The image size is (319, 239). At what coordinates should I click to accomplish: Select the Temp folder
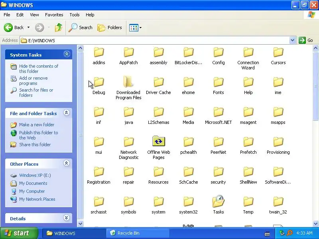pos(248,205)
